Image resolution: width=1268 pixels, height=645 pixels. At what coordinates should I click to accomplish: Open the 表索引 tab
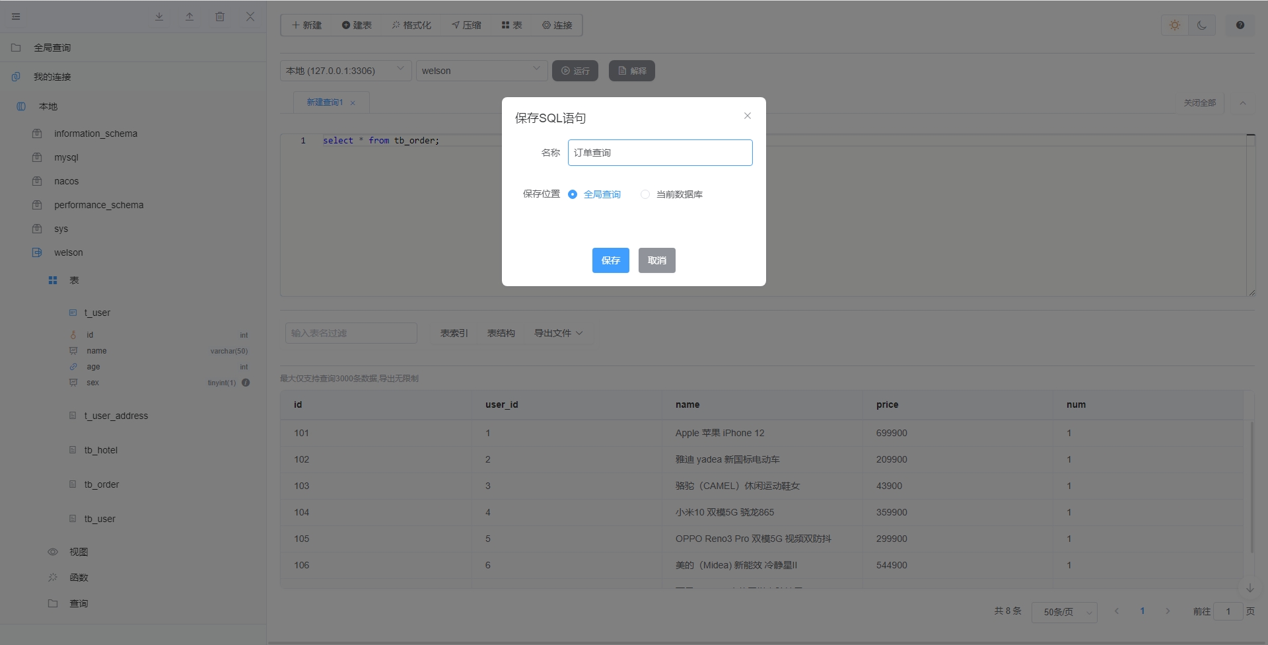click(x=454, y=333)
